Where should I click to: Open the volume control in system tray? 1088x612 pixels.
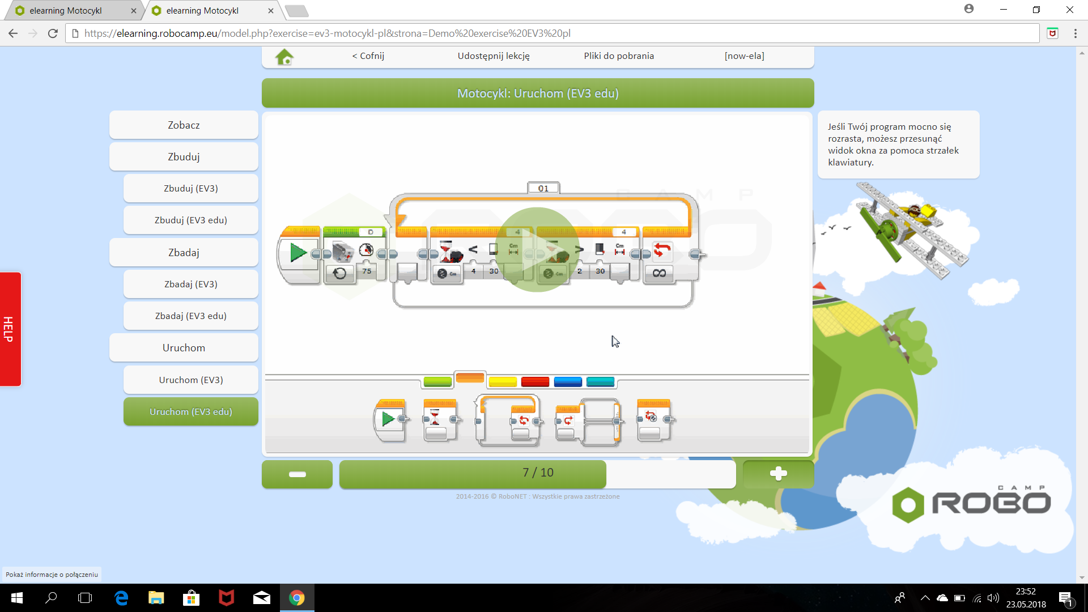[993, 598]
